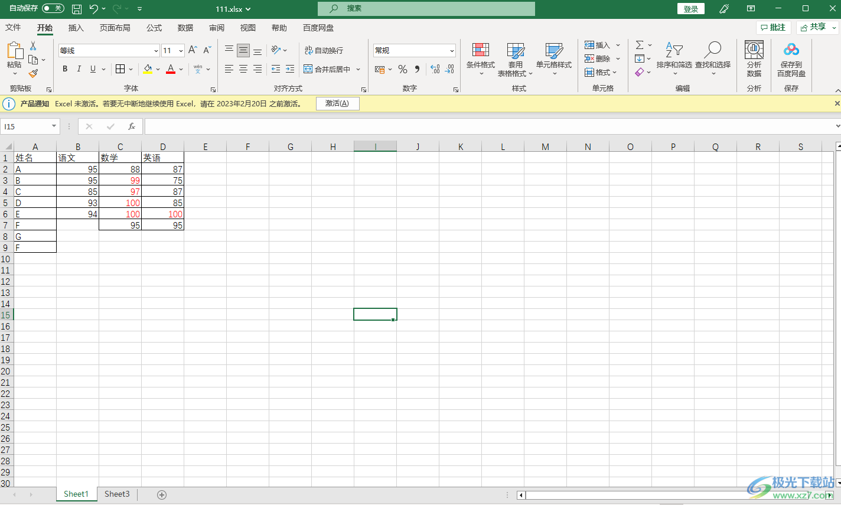Viewport: 841px width, 505px height.
Task: Click the Copy icon in clipboard group
Action: [x=33, y=60]
